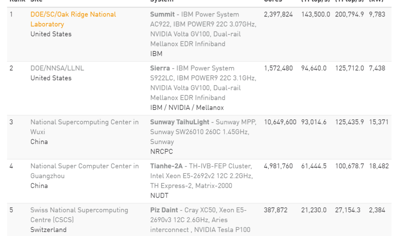Click Summit's cores value 2,397,824
Image resolution: width=394 pixels, height=236 pixels.
click(278, 14)
